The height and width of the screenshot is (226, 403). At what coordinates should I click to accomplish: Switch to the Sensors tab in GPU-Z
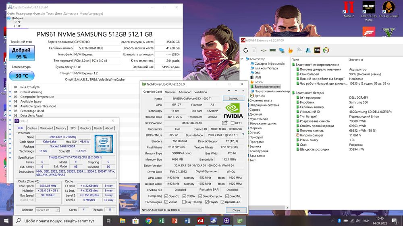[x=170, y=92]
